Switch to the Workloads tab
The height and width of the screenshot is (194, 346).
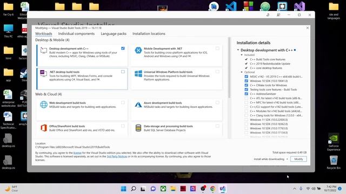point(44,33)
